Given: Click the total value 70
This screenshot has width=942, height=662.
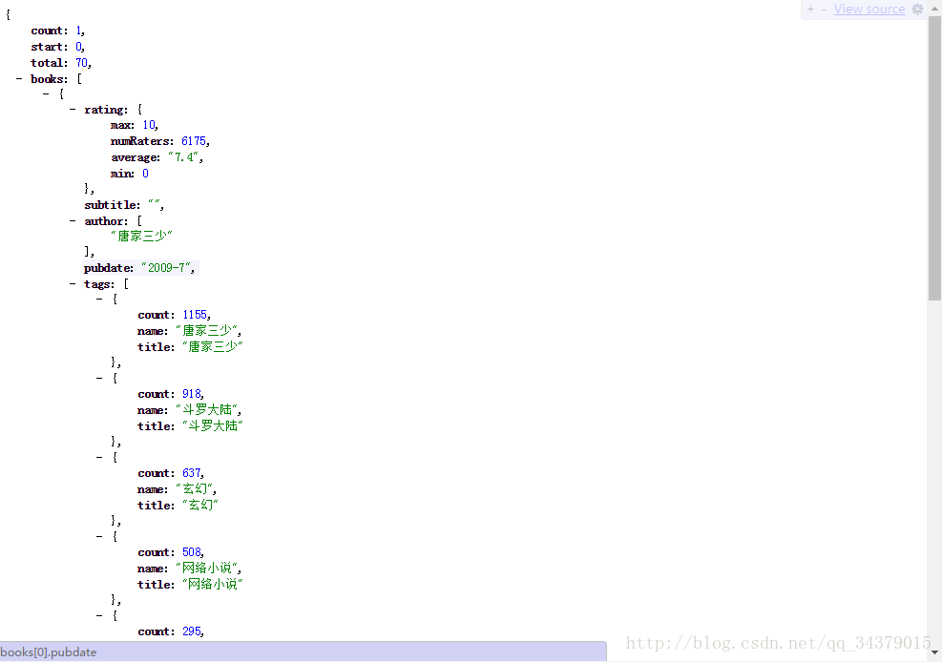Looking at the screenshot, I should pos(82,62).
